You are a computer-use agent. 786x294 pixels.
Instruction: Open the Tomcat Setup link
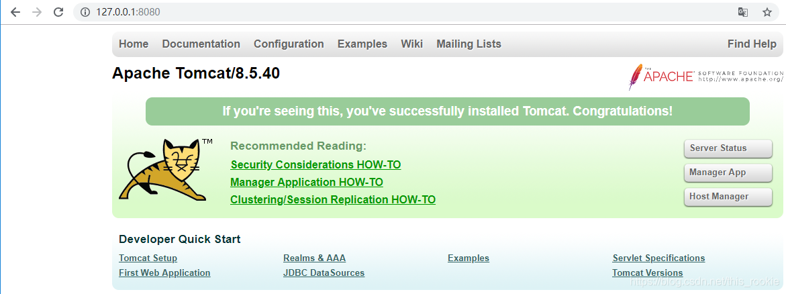pyautogui.click(x=148, y=258)
